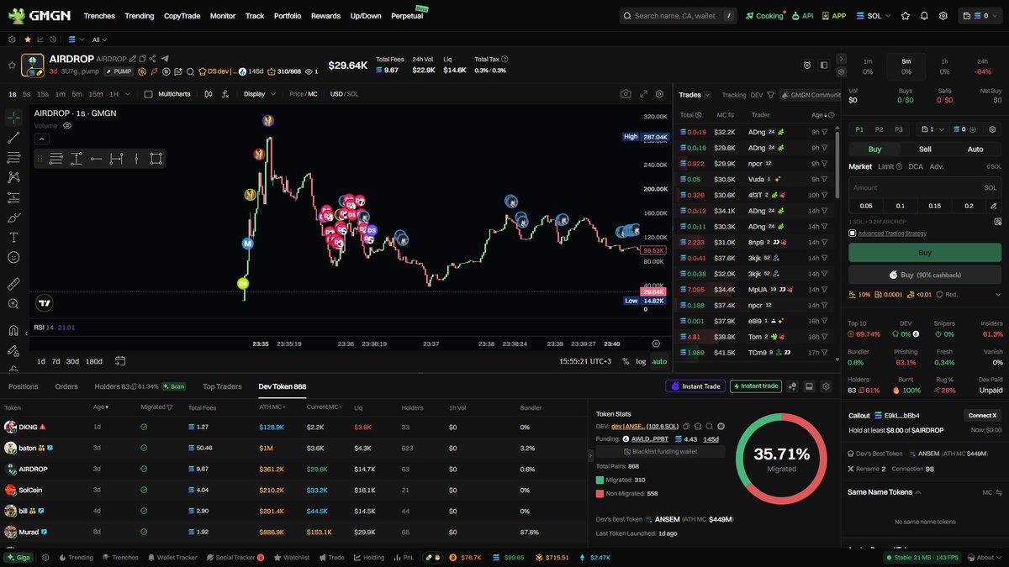This screenshot has height=567, width=1009.
Task: Open the All filter dropdown
Action: [x=100, y=39]
